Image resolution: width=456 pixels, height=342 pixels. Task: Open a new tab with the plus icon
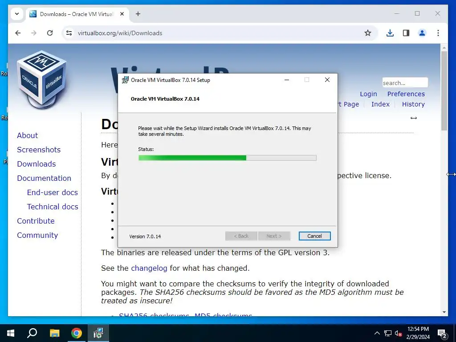[138, 14]
